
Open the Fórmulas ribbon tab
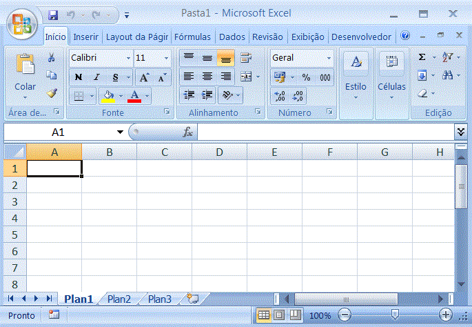[x=193, y=37]
